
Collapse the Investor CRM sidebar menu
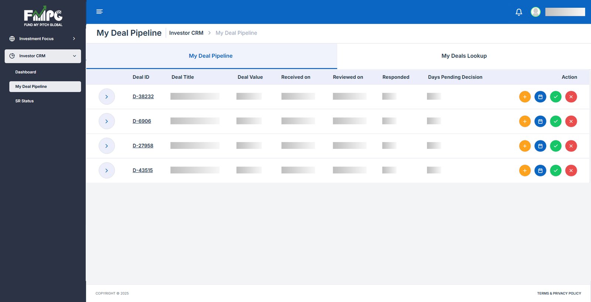coord(43,56)
